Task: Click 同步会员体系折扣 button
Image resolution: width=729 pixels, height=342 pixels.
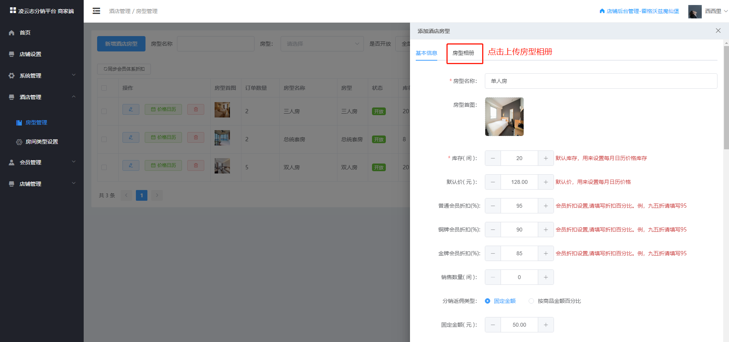Action: point(124,69)
